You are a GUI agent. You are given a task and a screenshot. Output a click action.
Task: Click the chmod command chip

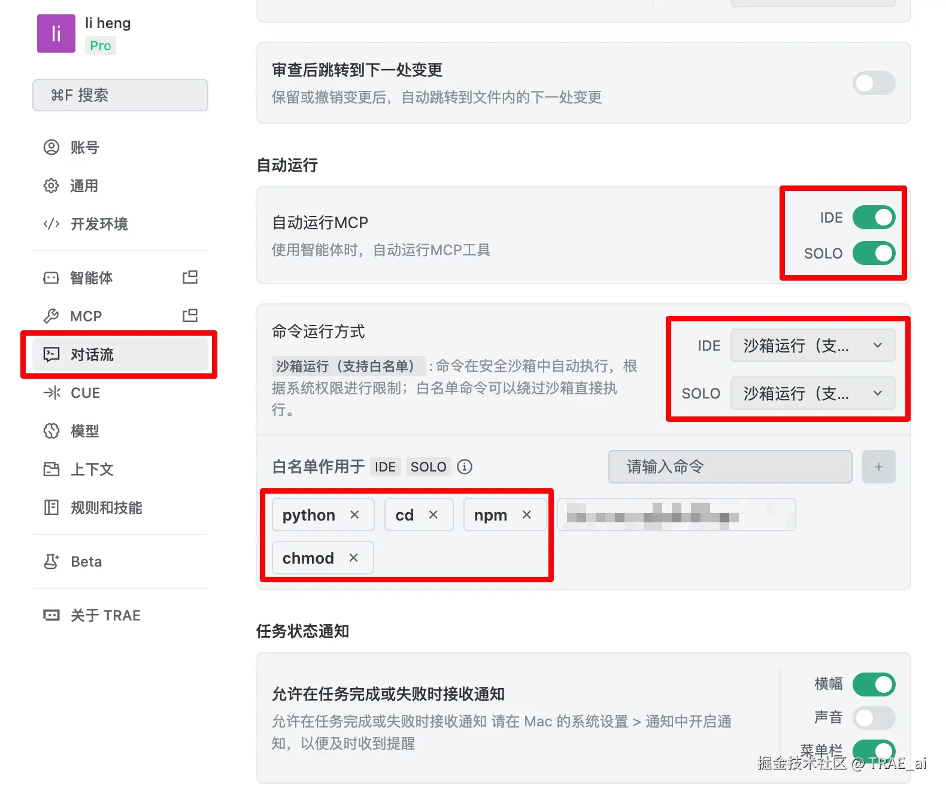pyautogui.click(x=323, y=558)
